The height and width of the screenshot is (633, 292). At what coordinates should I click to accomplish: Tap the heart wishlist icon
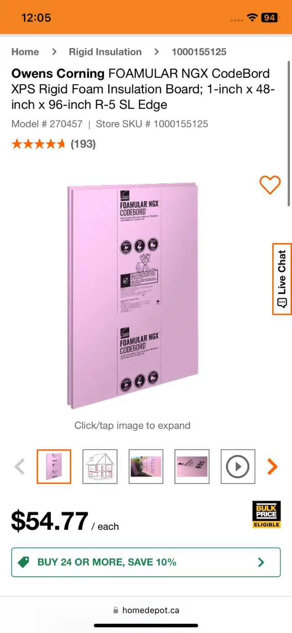tap(270, 185)
